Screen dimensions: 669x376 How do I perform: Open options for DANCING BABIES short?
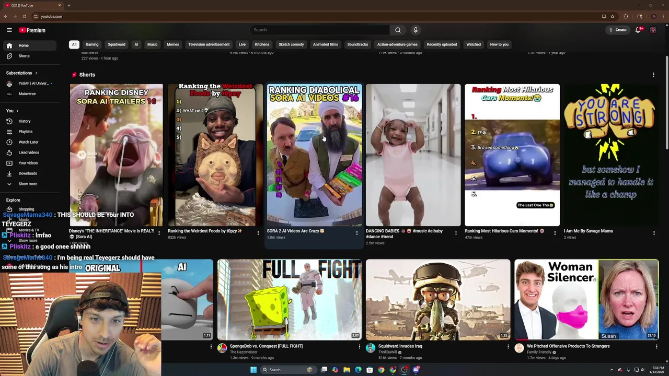pos(456,233)
